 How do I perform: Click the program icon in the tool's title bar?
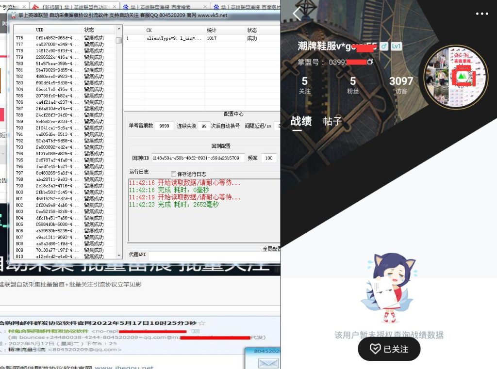point(15,16)
